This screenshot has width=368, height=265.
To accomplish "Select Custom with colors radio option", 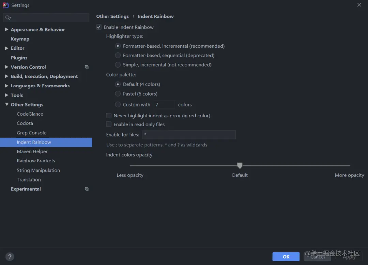I will pos(118,105).
